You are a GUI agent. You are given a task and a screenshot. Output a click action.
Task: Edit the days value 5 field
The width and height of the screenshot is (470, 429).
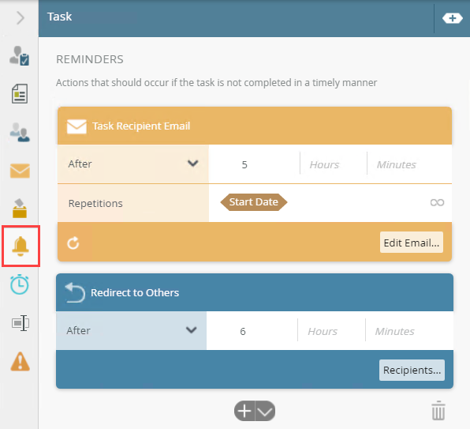(x=254, y=164)
